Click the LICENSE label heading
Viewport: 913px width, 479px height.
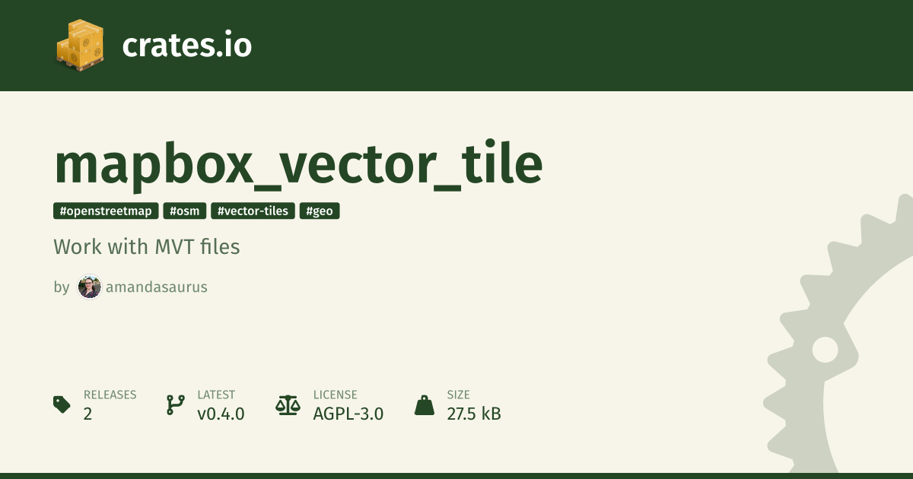pyautogui.click(x=335, y=395)
